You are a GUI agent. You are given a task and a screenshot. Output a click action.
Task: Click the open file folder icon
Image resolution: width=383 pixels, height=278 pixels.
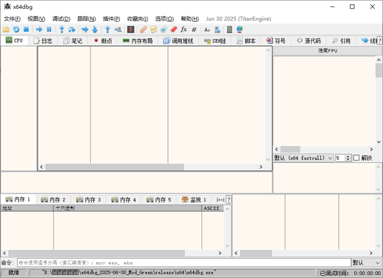[6, 29]
